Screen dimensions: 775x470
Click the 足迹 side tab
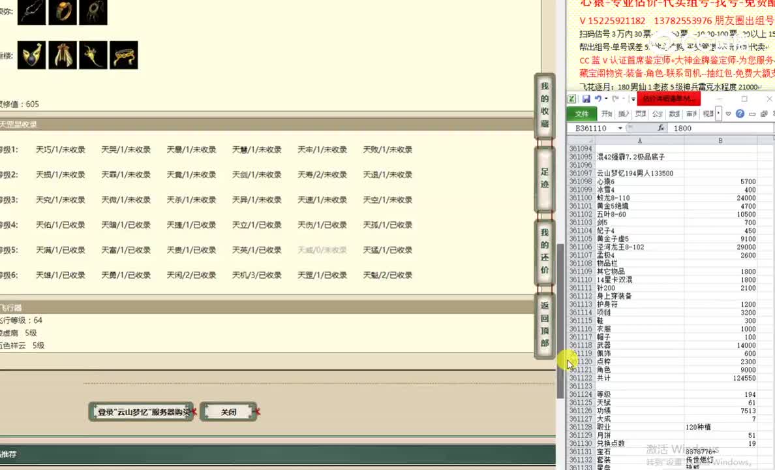[545, 179]
